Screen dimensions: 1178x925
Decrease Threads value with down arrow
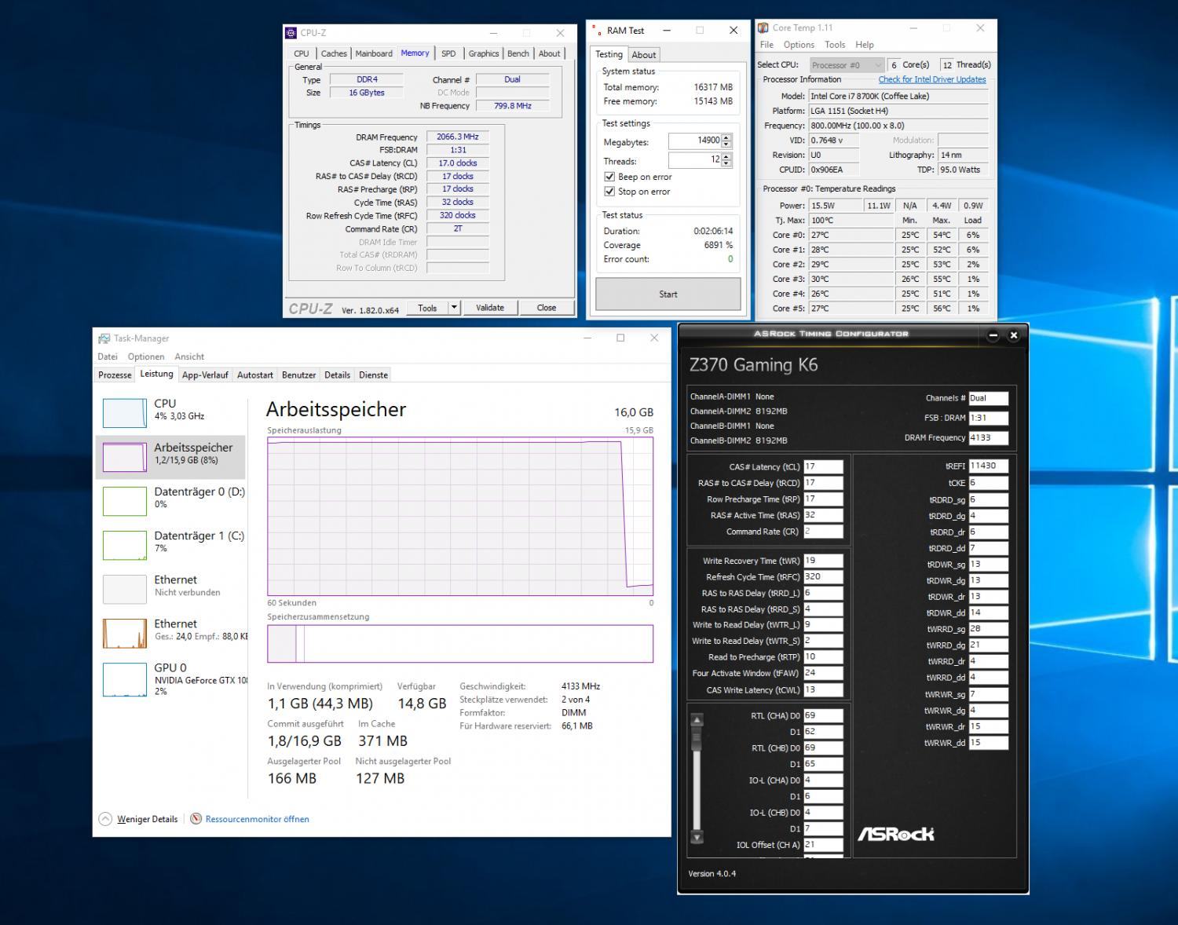coord(726,163)
